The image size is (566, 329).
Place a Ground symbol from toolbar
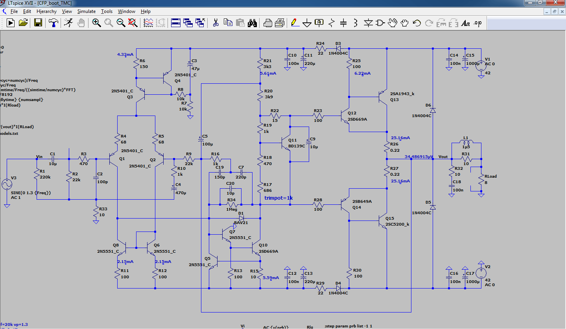point(307,23)
